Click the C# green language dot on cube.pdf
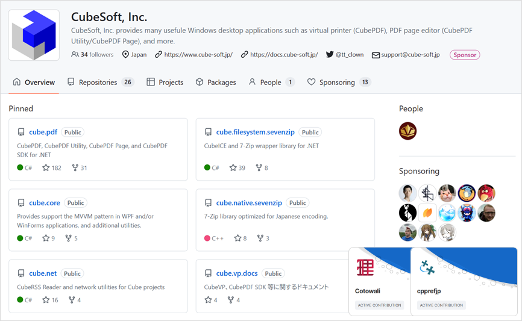 coord(20,167)
